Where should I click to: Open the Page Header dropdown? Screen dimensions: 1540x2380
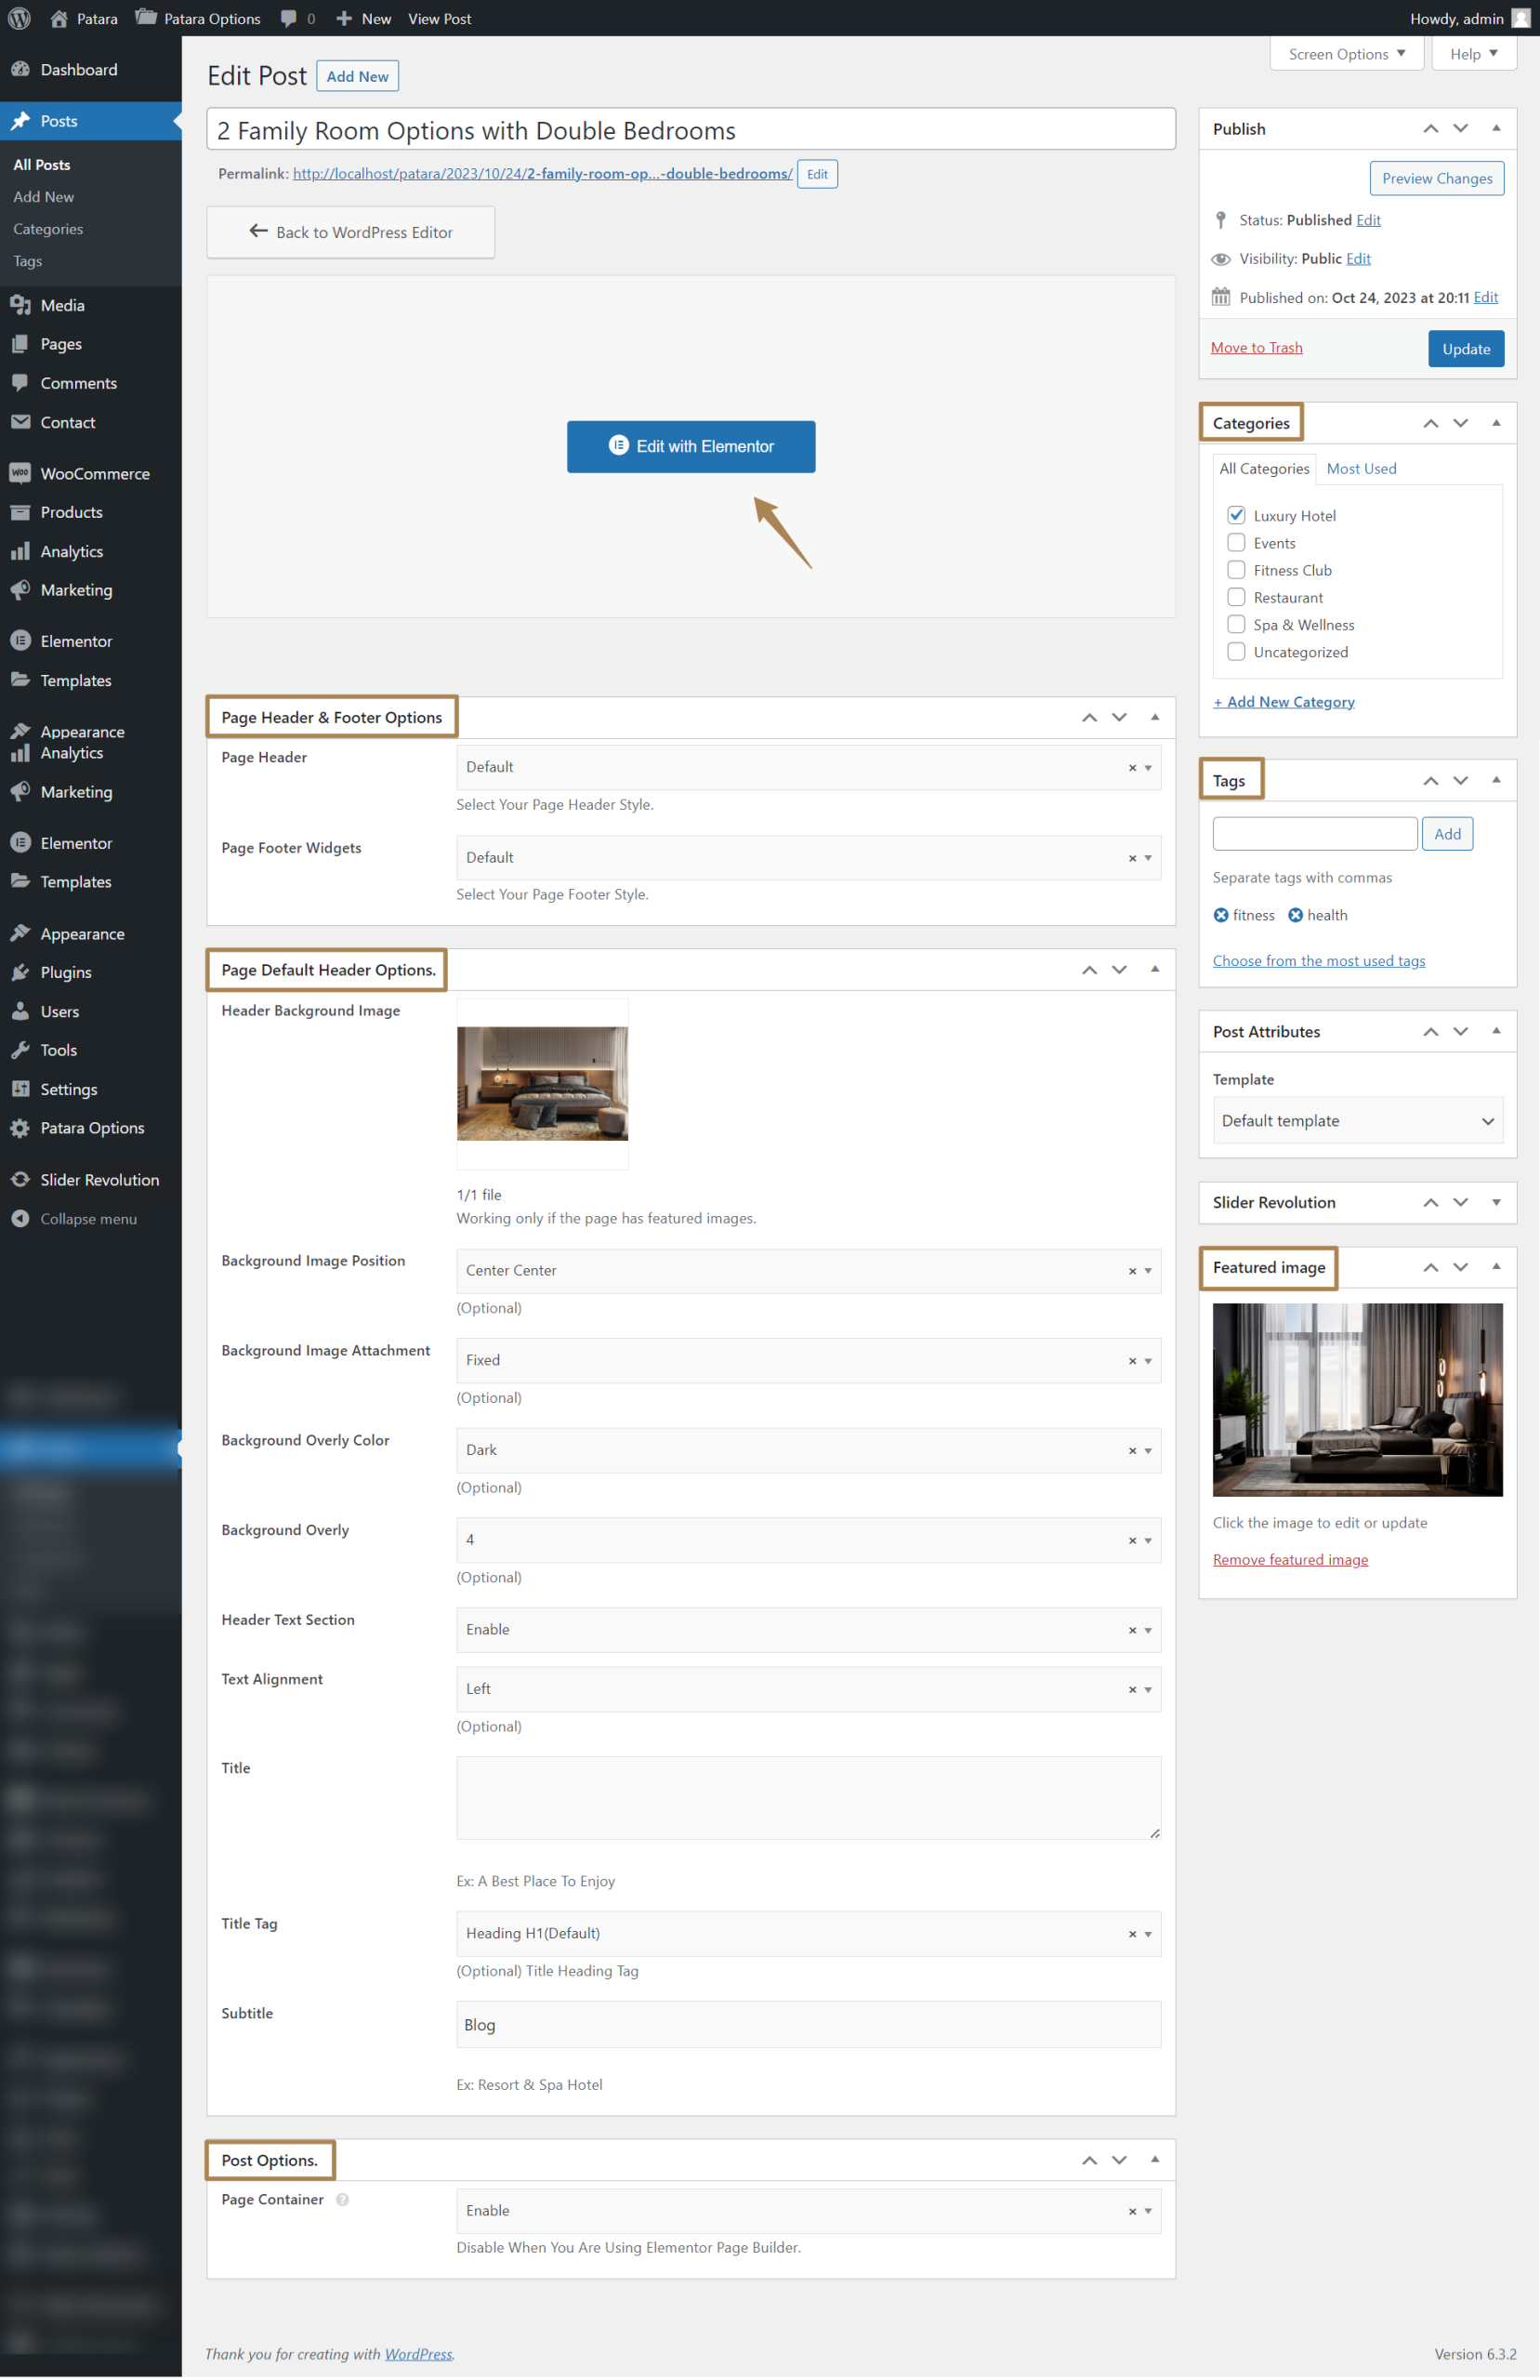coord(808,767)
